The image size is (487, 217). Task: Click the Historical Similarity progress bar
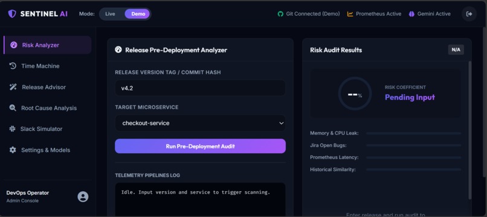point(413,169)
